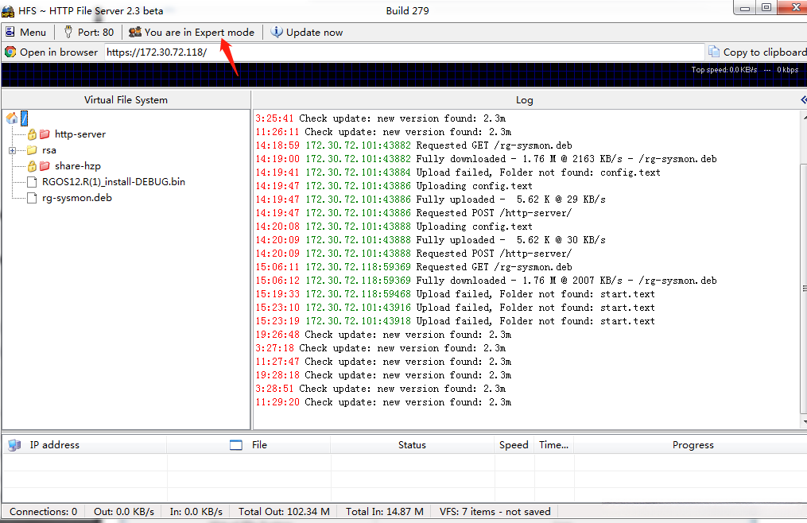Screen dimensions: 807x523
Task: Select http-server folder in tree
Action: click(80, 134)
